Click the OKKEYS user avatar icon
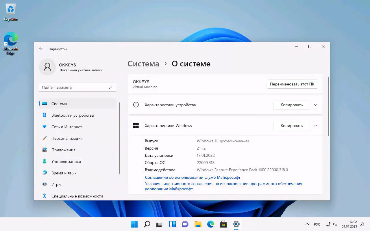Image resolution: width=370 pixels, height=231 pixels. (x=47, y=67)
